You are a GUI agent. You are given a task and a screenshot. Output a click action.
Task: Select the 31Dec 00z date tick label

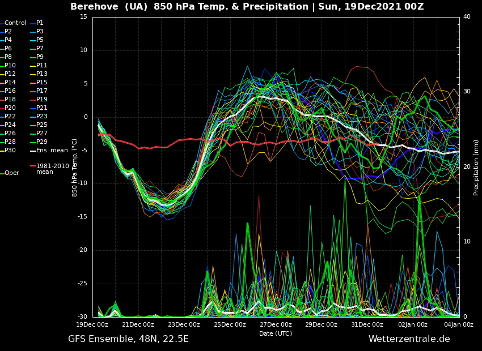[x=367, y=325]
